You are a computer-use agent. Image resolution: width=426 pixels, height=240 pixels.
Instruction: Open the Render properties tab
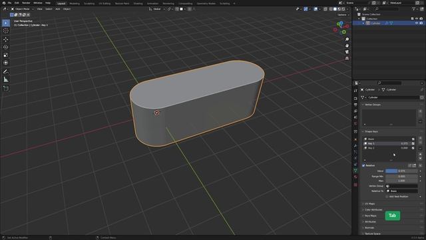tap(355, 99)
